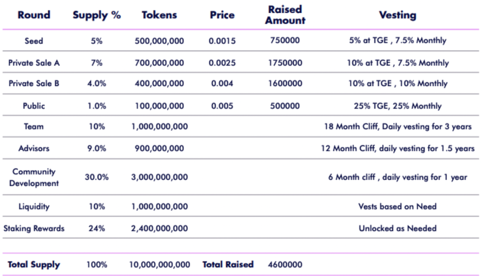
Task: Select the Seed vesting terms cell
Action: point(397,41)
